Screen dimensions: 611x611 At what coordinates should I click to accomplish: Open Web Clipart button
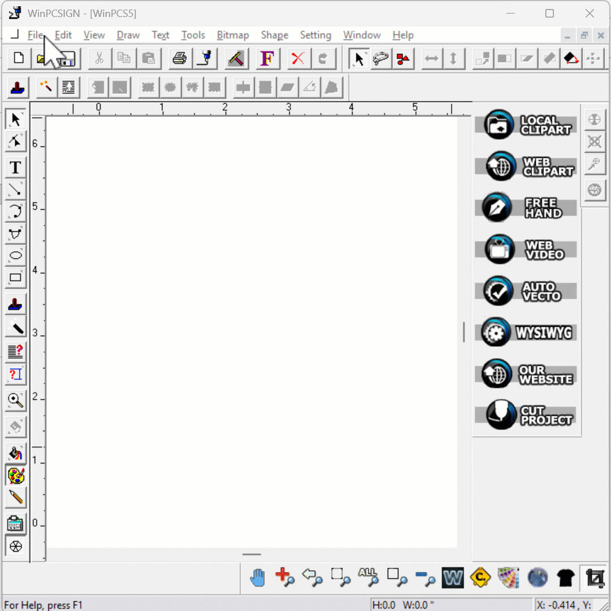pos(526,166)
